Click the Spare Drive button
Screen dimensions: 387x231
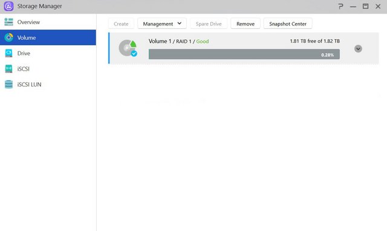(x=209, y=24)
